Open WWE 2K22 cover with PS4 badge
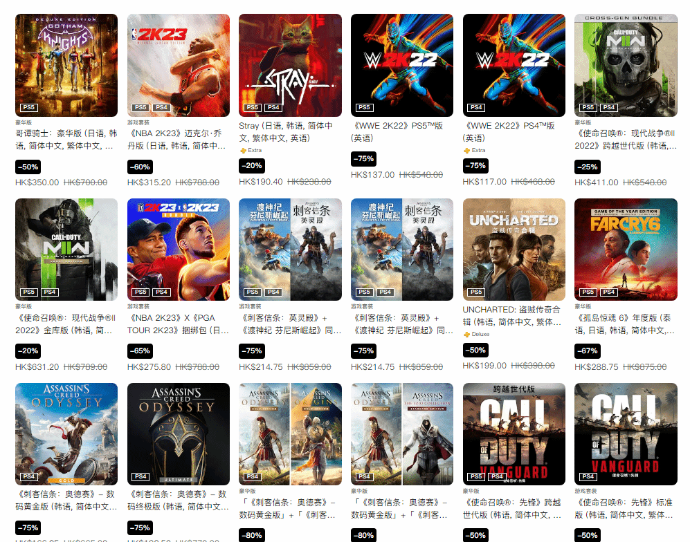Image resolution: width=690 pixels, height=542 pixels. coord(514,65)
